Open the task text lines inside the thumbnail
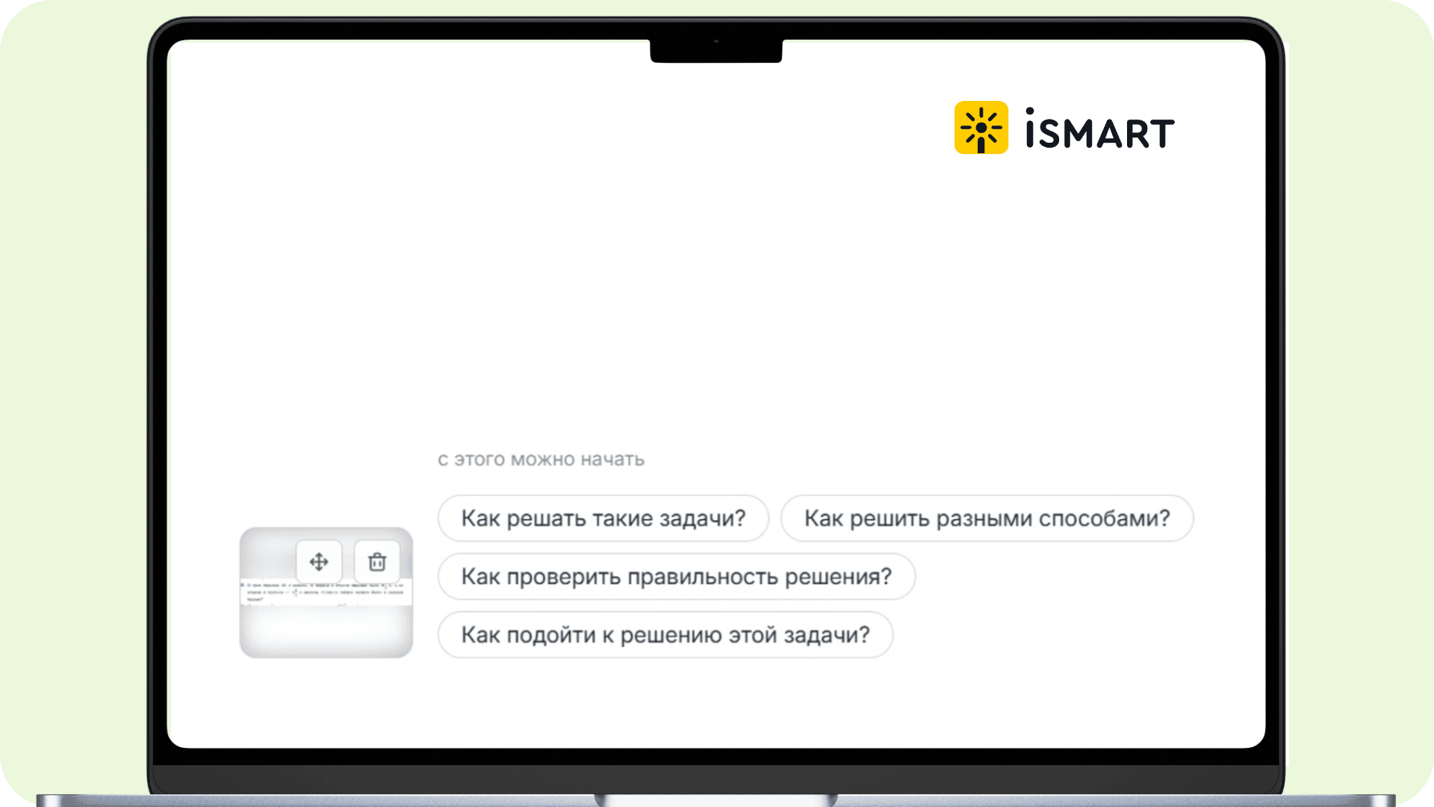Image resolution: width=1434 pixels, height=807 pixels. click(x=326, y=593)
